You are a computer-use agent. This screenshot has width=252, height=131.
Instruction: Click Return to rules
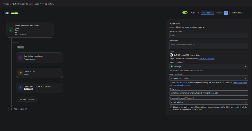coord(238,13)
